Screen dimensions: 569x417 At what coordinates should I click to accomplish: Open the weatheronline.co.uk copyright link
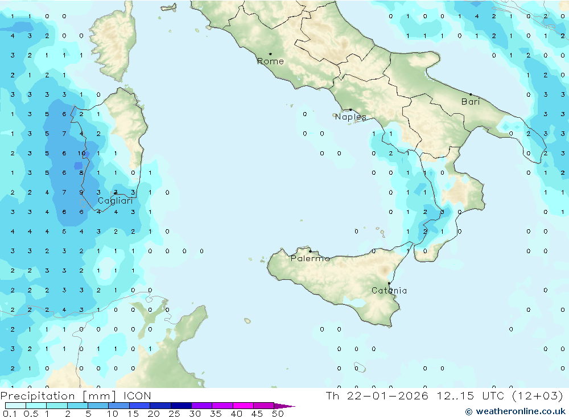coord(516,411)
